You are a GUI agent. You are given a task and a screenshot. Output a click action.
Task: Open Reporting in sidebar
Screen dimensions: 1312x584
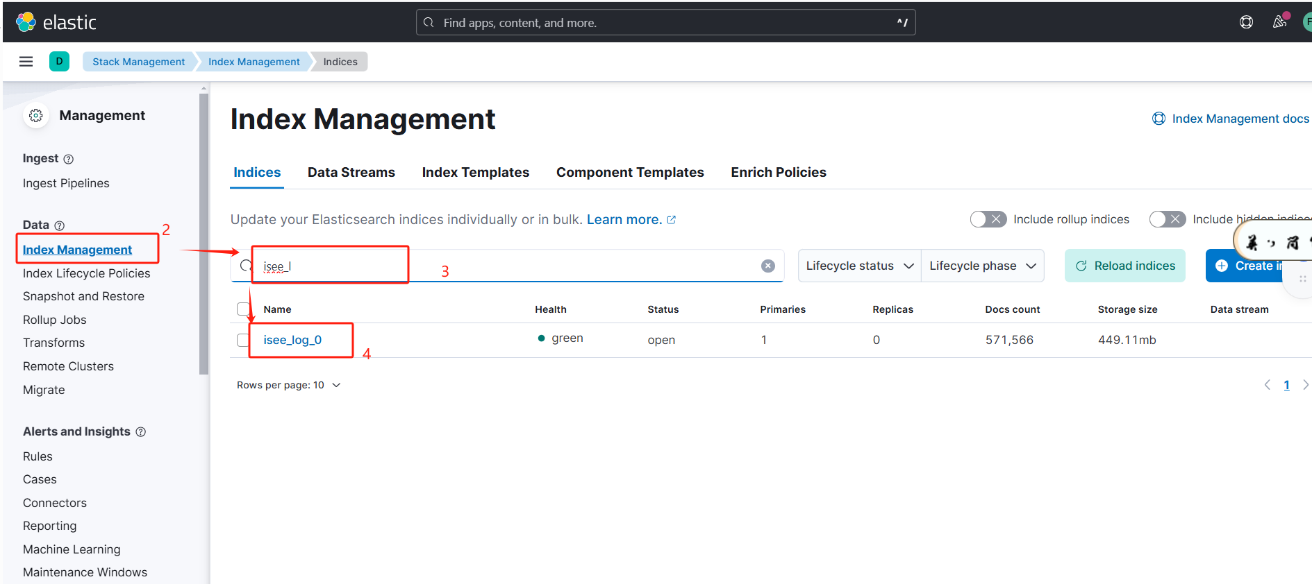click(x=49, y=526)
